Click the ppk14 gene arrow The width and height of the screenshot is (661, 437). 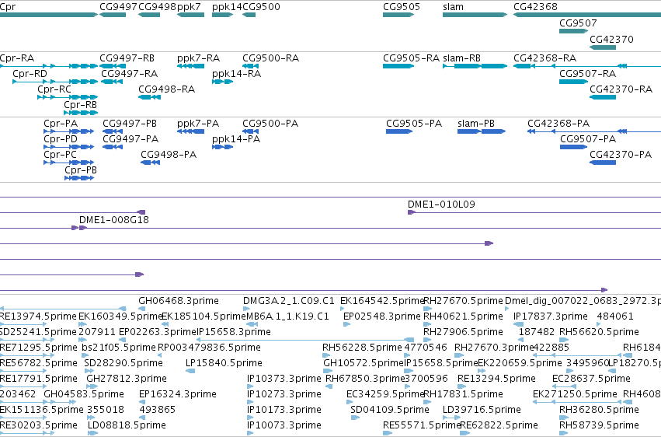pos(223,15)
